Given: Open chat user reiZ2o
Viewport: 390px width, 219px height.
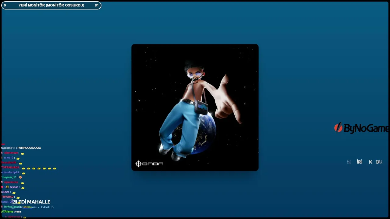Looking at the screenshot, I should click(x=5, y=192).
